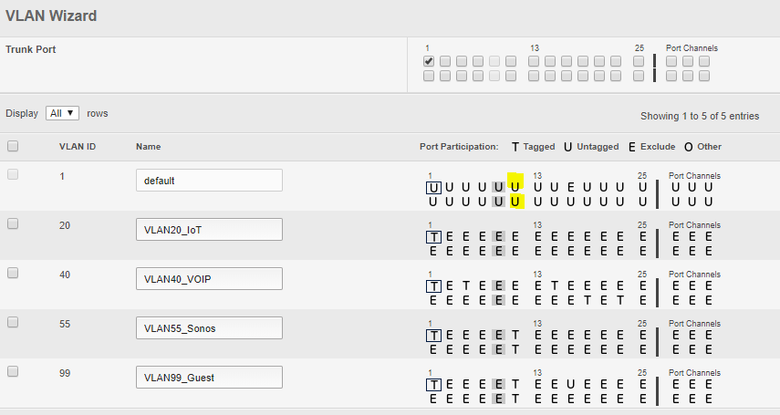Edit the VLAN55_Sonos name field
The width and height of the screenshot is (780, 415).
tap(209, 328)
